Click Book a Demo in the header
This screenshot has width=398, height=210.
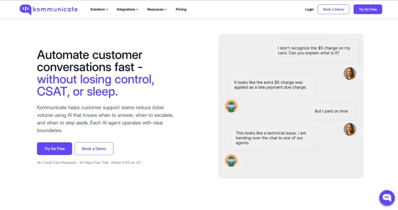tap(333, 9)
